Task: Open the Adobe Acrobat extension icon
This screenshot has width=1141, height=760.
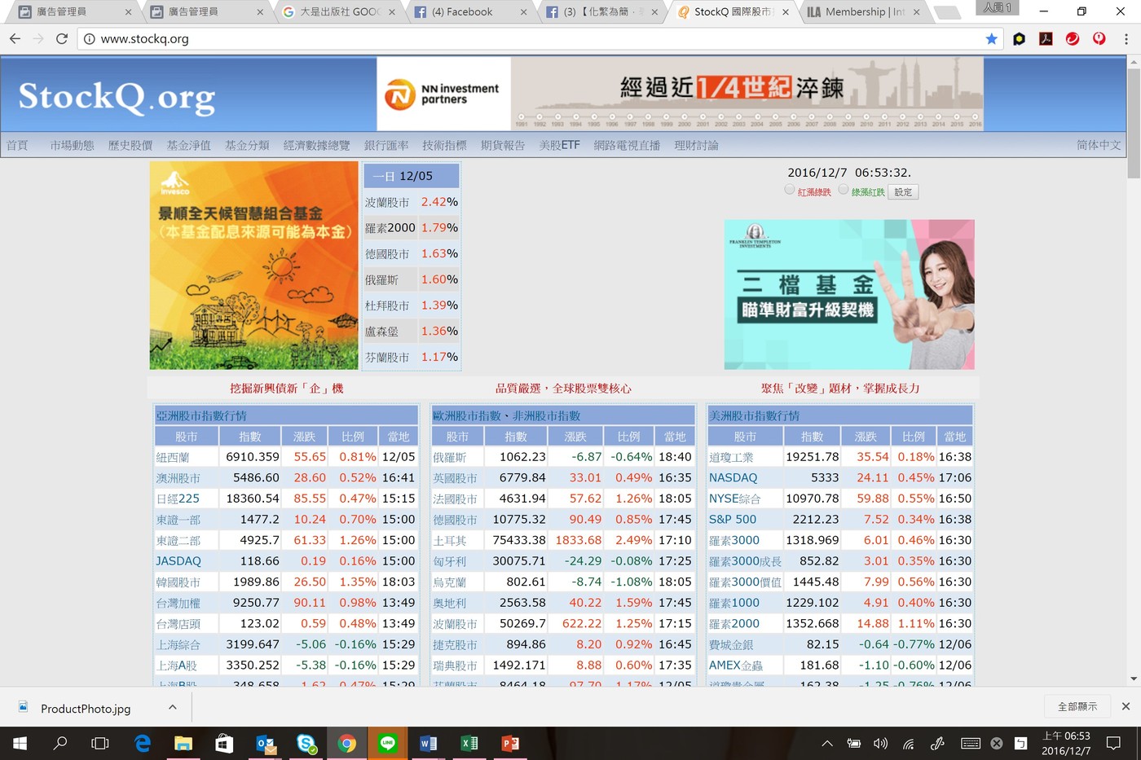Action: [1046, 38]
